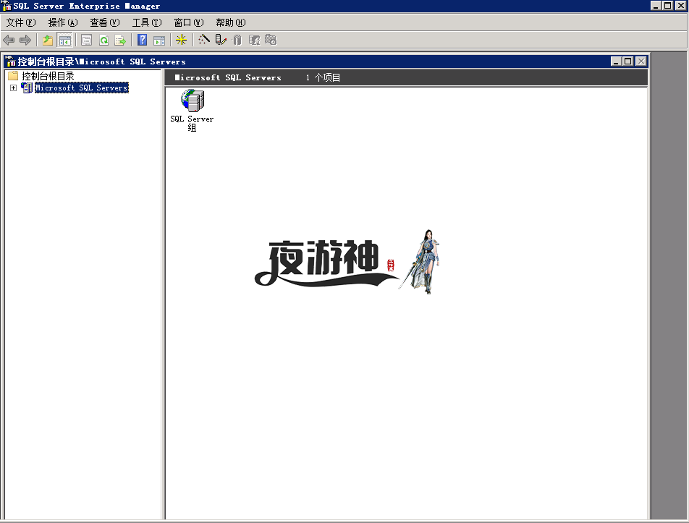This screenshot has width=689, height=523.
Task: Run a Wizard with the wand icon
Action: [204, 40]
